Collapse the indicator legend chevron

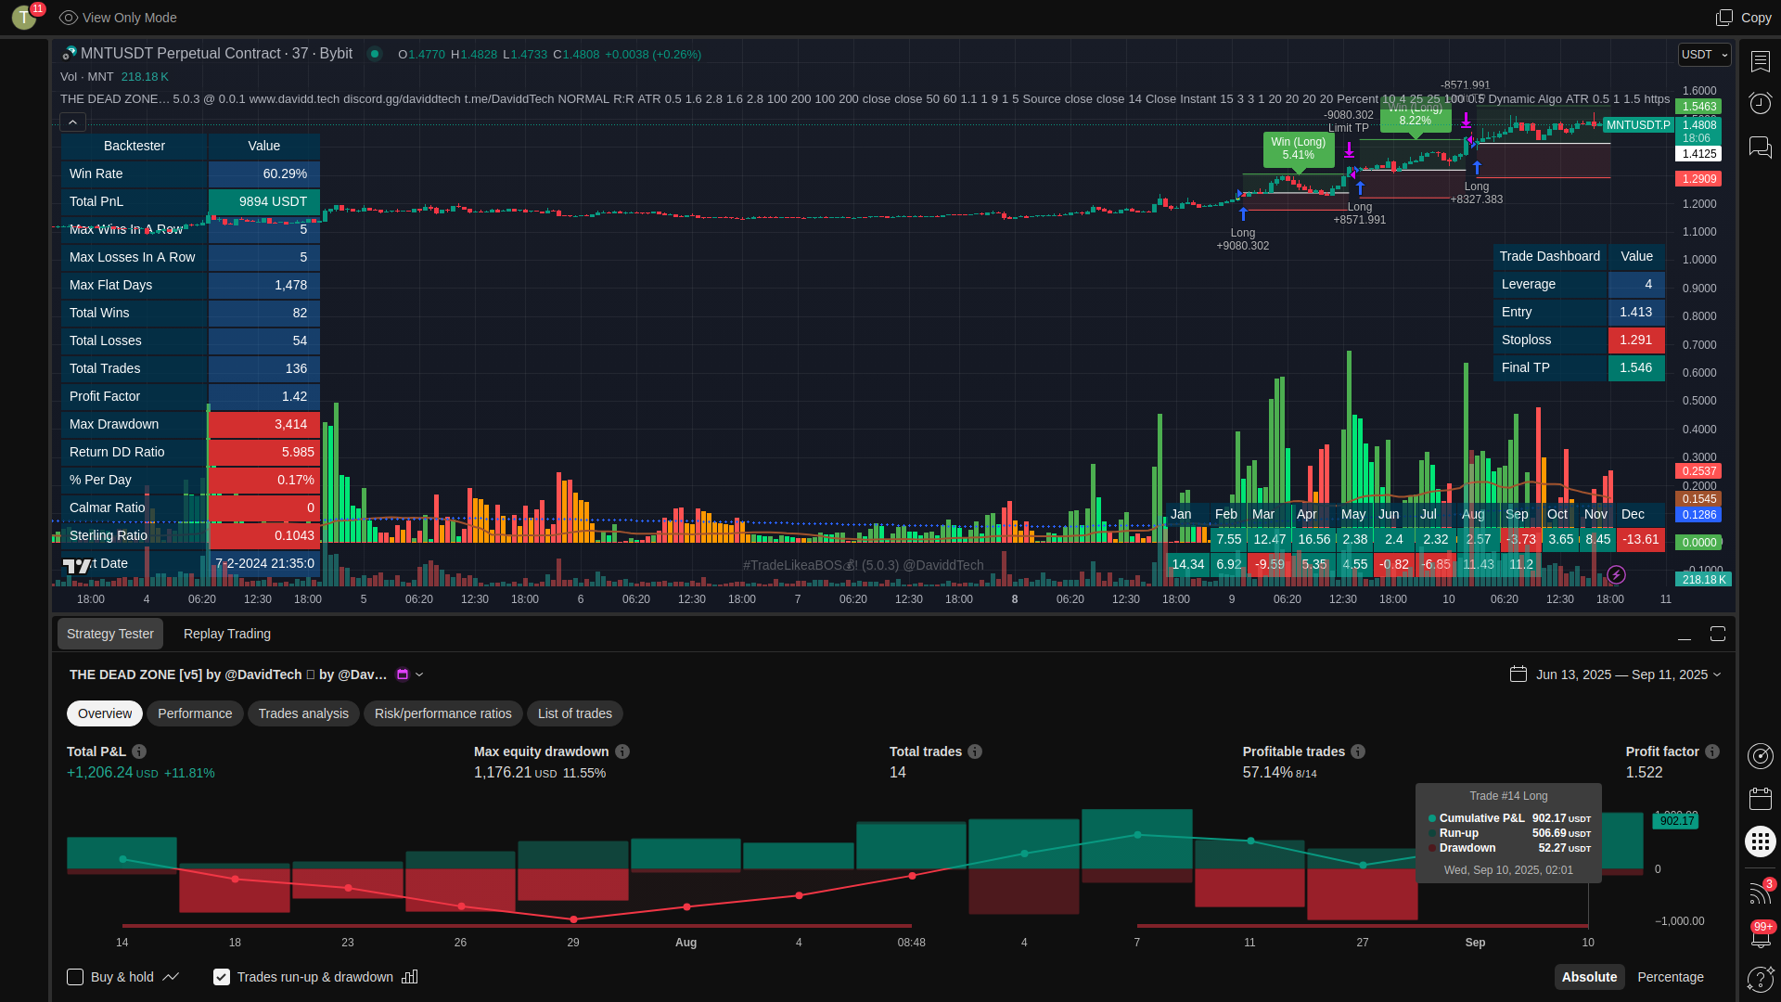(x=73, y=122)
